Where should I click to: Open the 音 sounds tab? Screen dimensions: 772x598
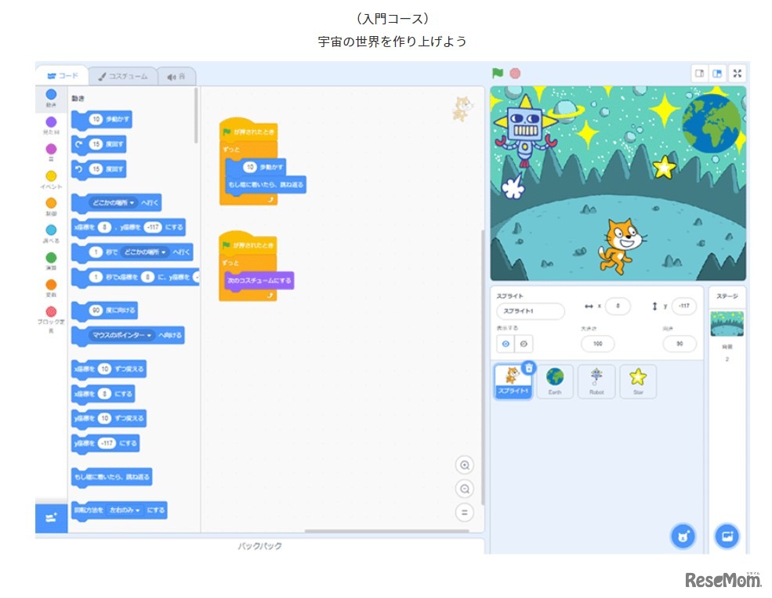[176, 77]
